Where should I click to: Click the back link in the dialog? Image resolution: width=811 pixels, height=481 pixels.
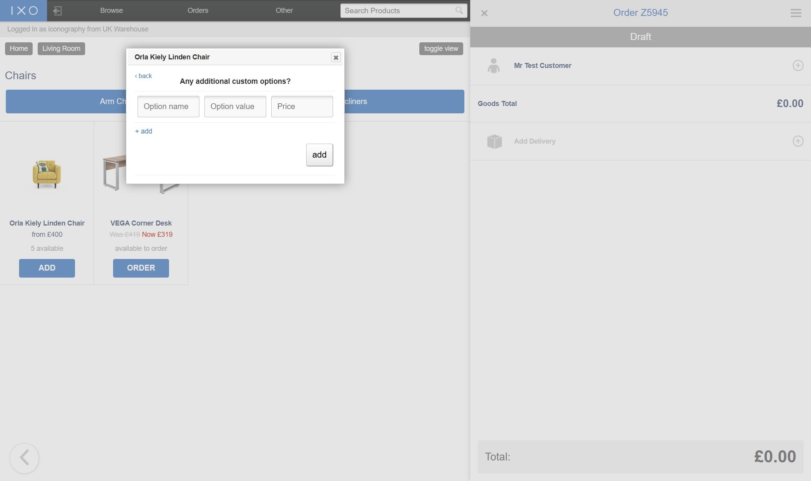143,76
